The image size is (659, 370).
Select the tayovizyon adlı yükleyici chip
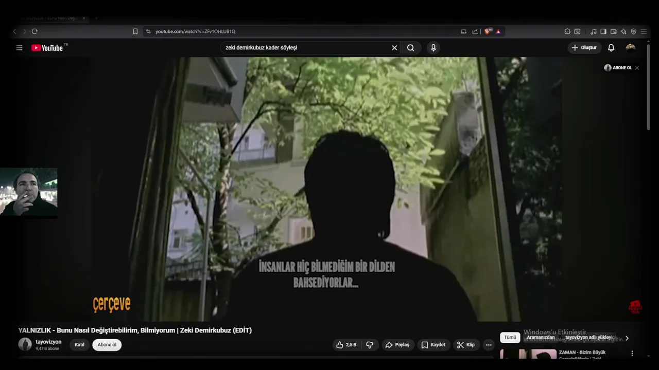(x=589, y=338)
